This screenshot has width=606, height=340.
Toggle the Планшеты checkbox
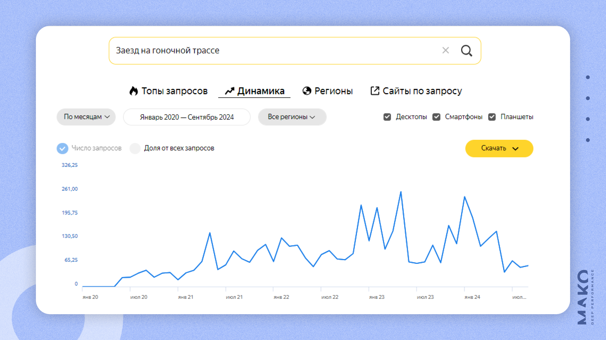tap(492, 117)
